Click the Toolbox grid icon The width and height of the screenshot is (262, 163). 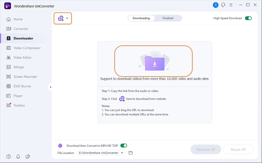(x=9, y=105)
